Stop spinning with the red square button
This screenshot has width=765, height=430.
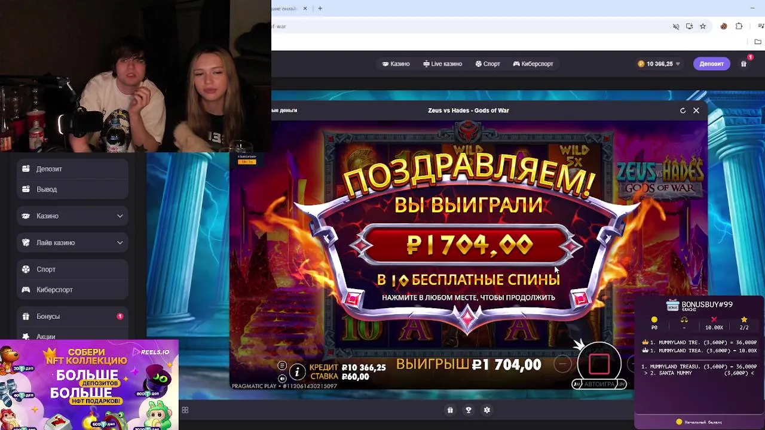coord(599,364)
